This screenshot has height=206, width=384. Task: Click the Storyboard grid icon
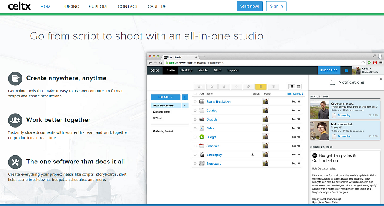202,163
